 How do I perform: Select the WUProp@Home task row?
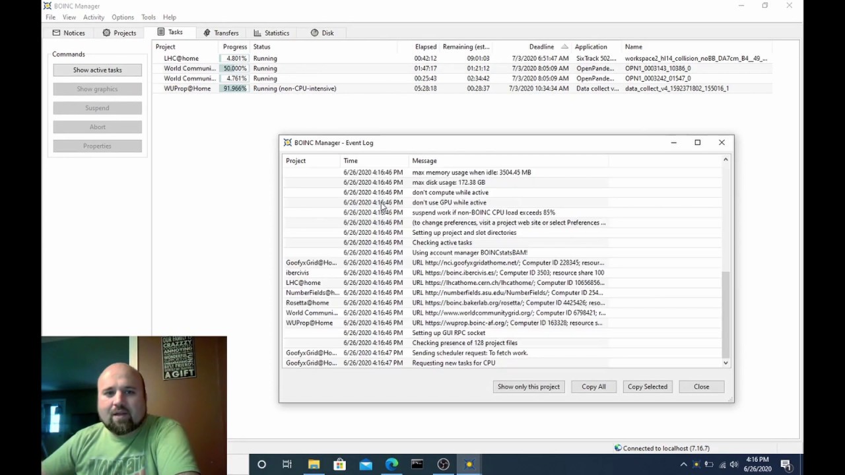point(462,88)
